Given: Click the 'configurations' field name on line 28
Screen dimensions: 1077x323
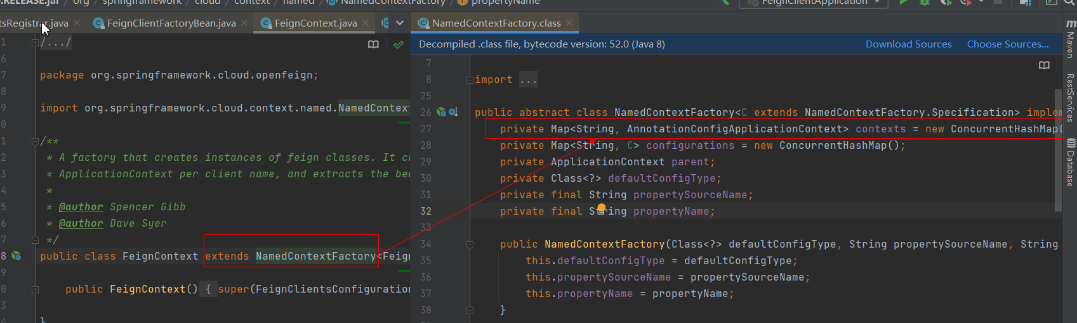Looking at the screenshot, I should [x=690, y=146].
